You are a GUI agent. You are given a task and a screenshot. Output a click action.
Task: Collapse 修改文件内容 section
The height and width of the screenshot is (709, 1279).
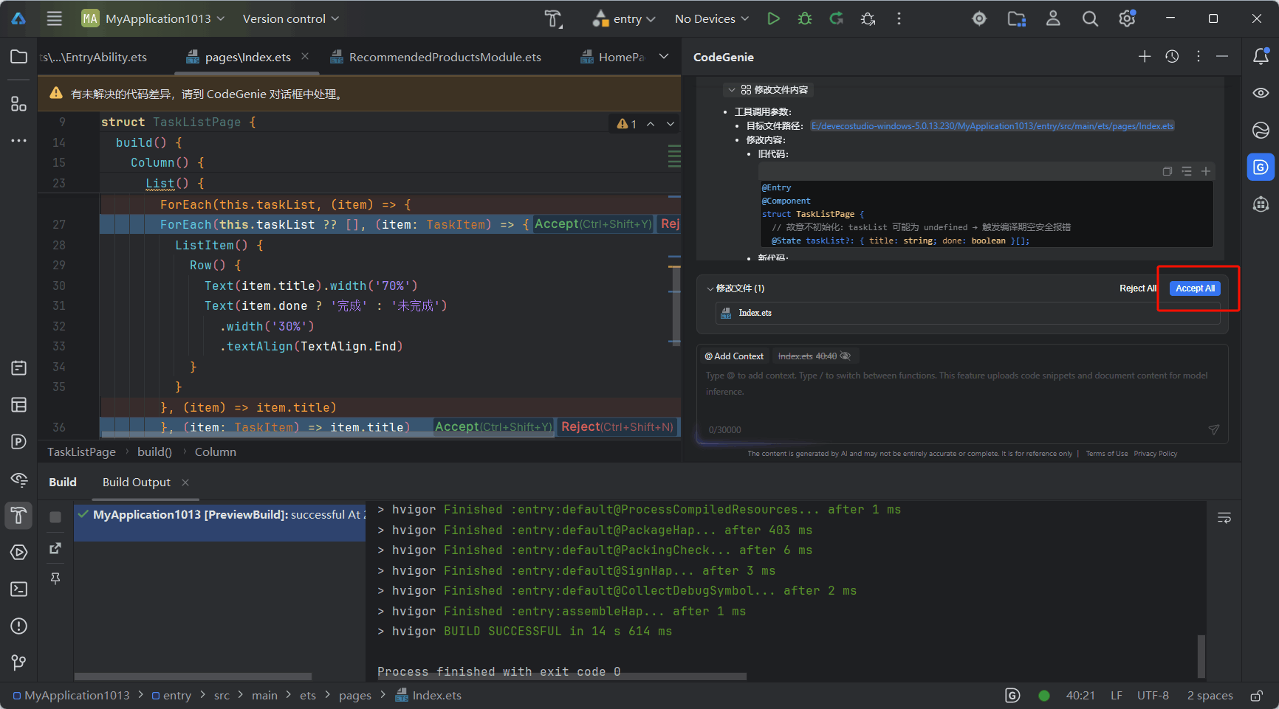pyautogui.click(x=732, y=90)
